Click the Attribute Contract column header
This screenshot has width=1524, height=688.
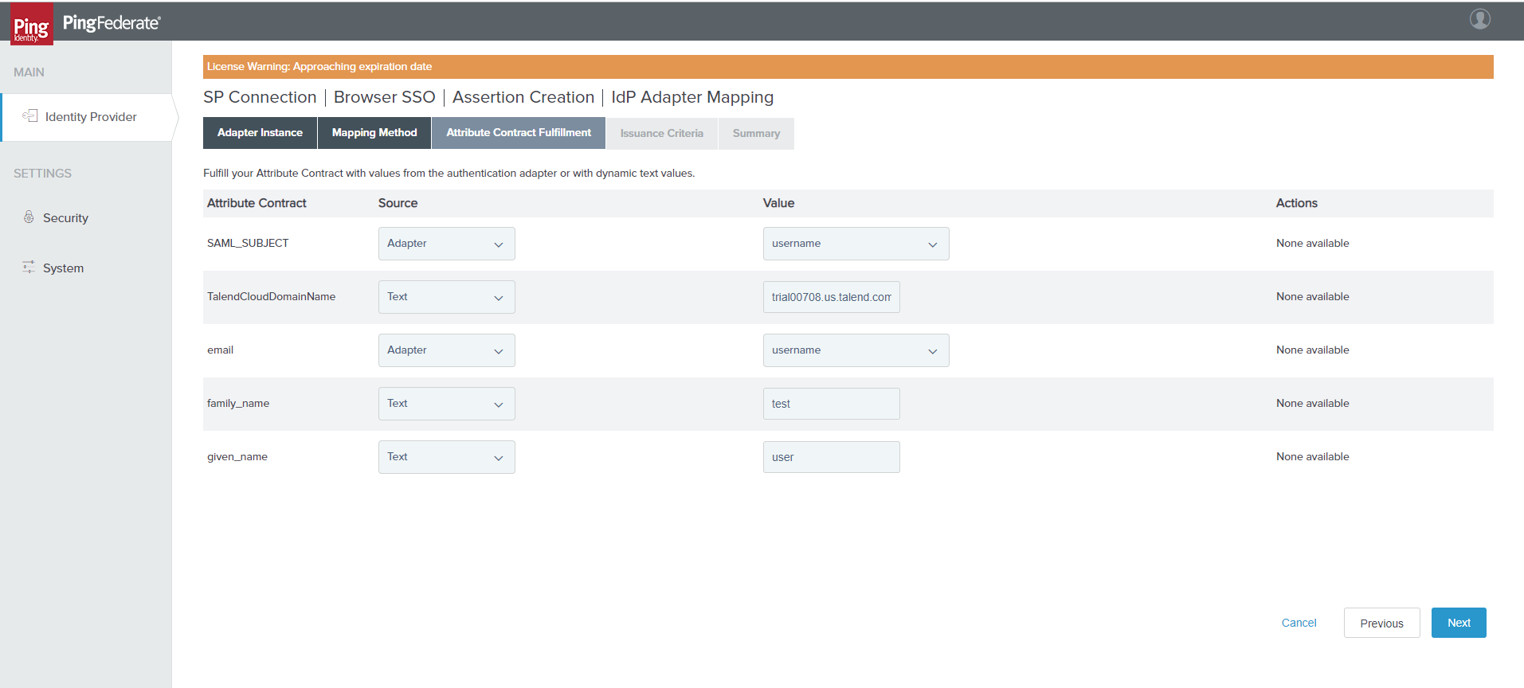257,203
